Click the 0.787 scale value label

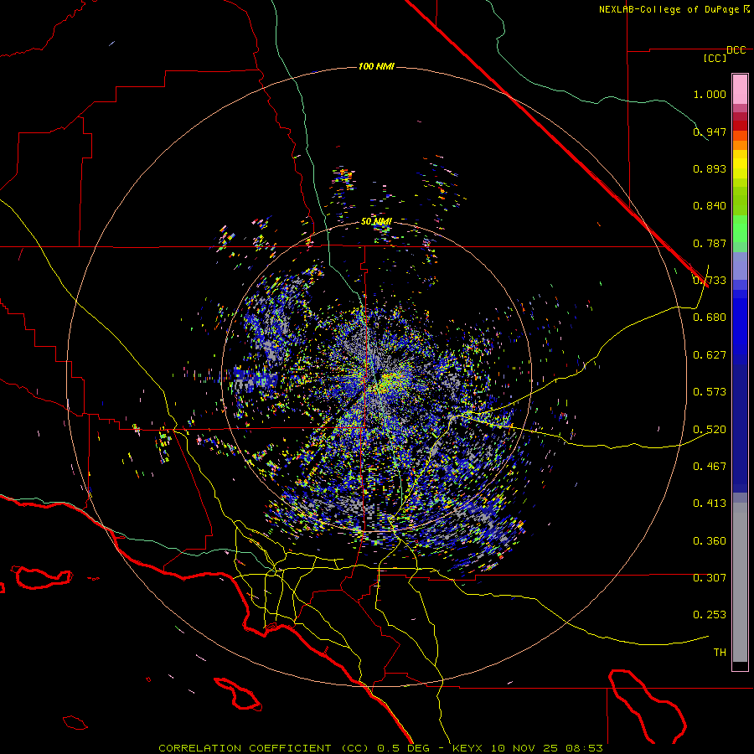[x=710, y=243]
